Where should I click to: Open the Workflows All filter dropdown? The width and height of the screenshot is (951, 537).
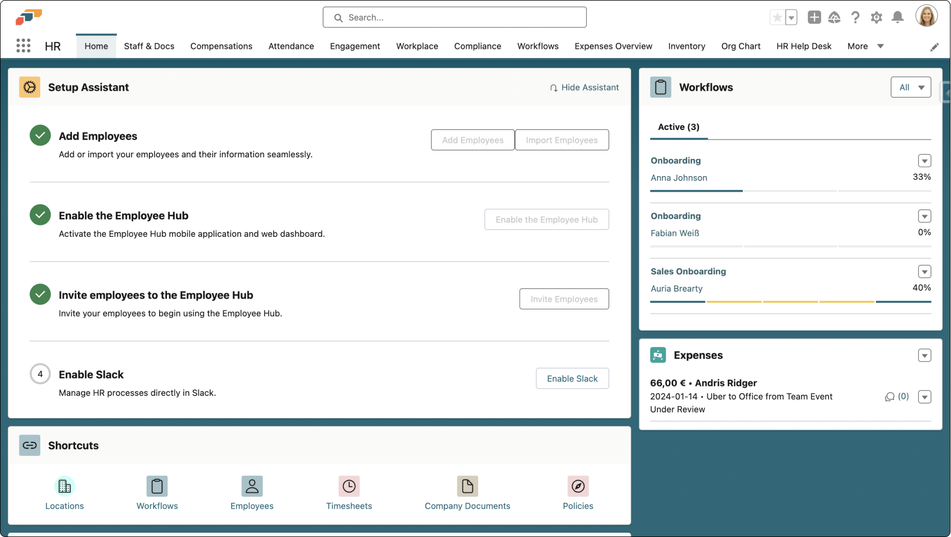pos(911,88)
